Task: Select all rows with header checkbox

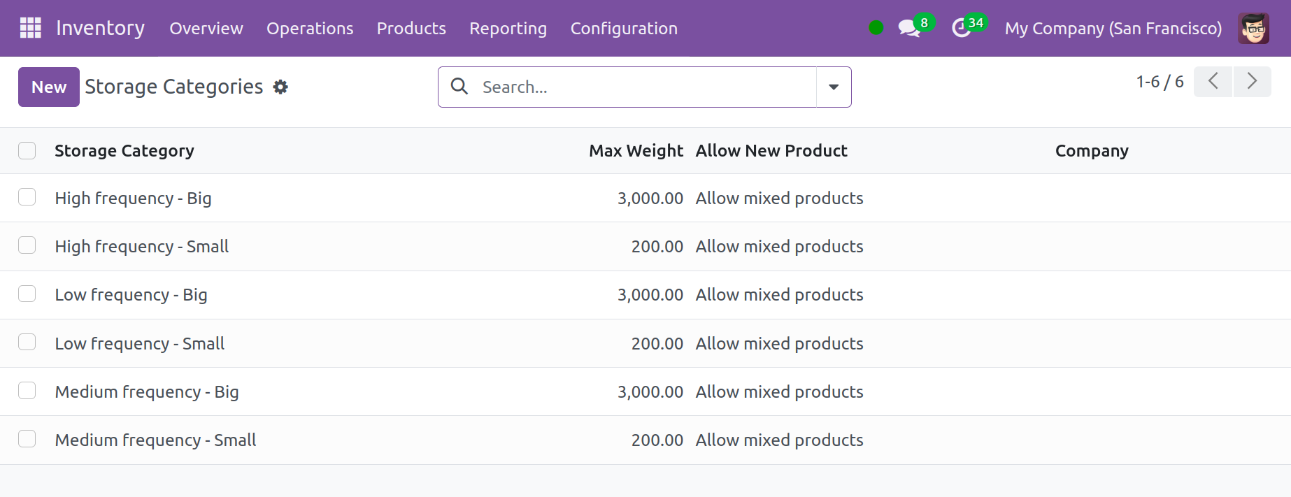Action: click(27, 151)
